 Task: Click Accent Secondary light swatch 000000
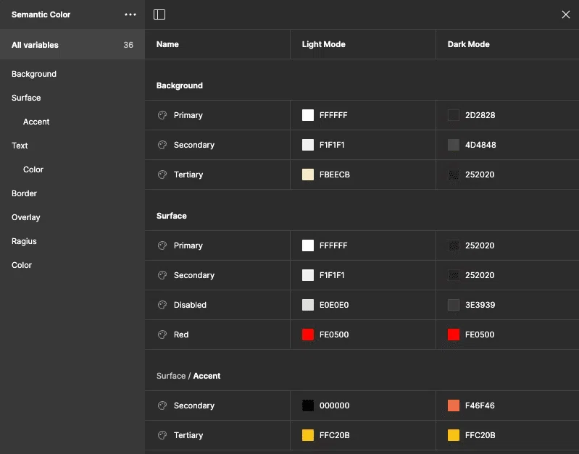(x=307, y=405)
